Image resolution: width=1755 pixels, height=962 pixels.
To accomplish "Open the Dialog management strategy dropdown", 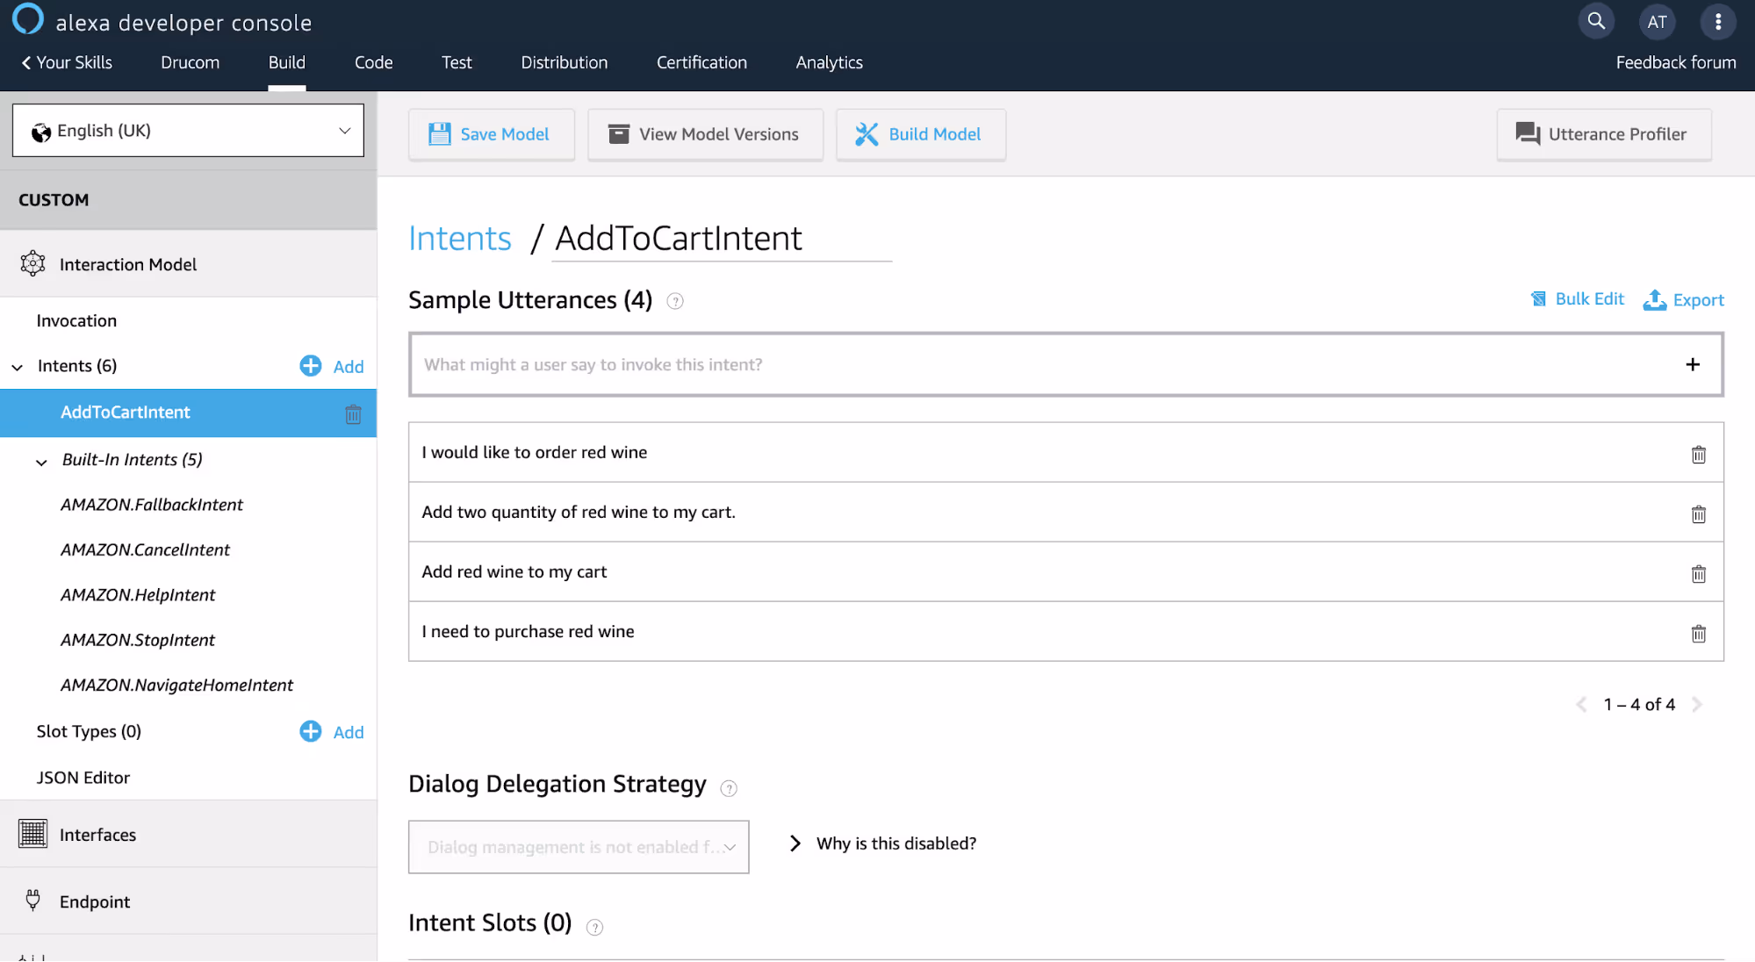I will 579,847.
